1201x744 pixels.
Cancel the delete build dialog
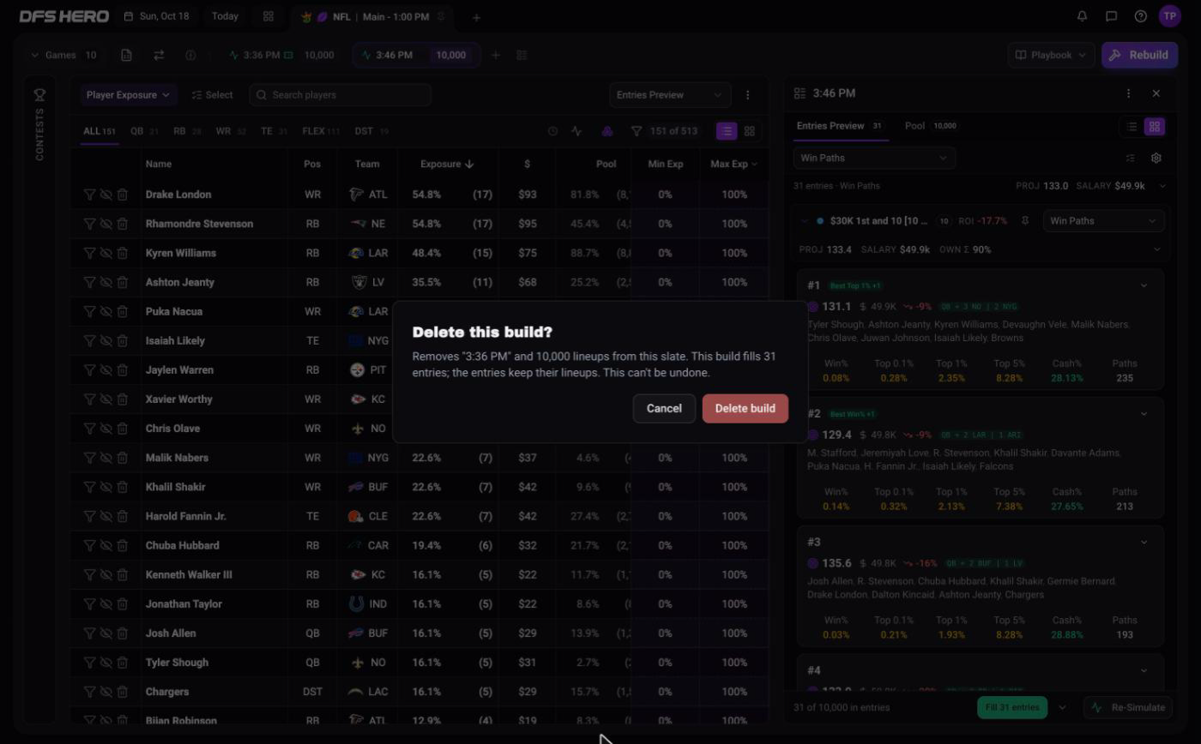pos(664,408)
